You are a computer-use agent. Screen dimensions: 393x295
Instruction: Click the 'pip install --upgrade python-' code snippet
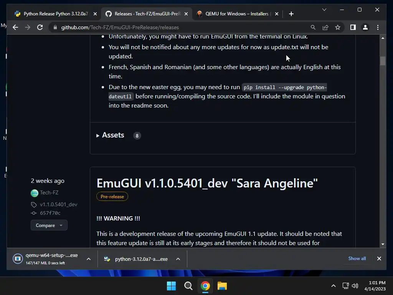[x=285, y=87]
